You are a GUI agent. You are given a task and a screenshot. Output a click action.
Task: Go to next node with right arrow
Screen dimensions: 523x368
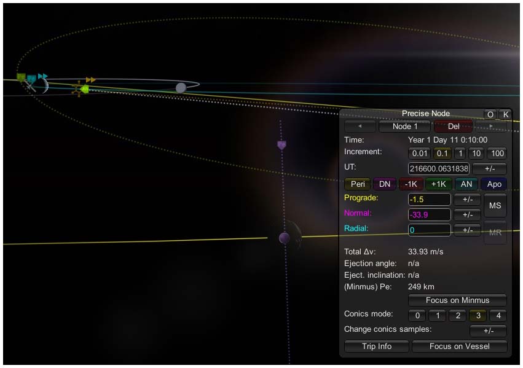click(491, 127)
